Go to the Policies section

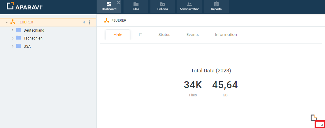pyautogui.click(x=163, y=6)
